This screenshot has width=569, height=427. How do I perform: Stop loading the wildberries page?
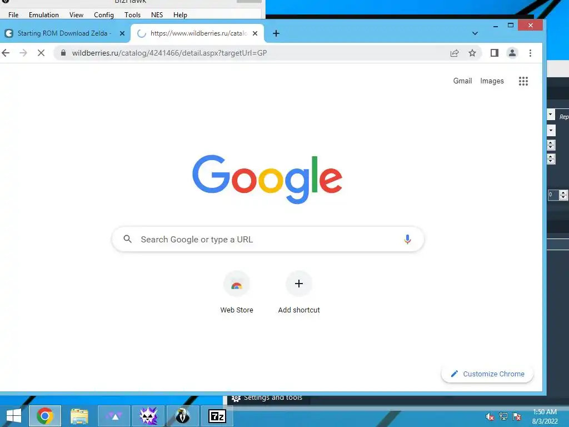(41, 53)
